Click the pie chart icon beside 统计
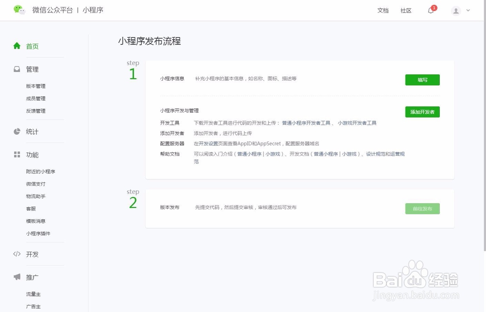 [x=17, y=131]
